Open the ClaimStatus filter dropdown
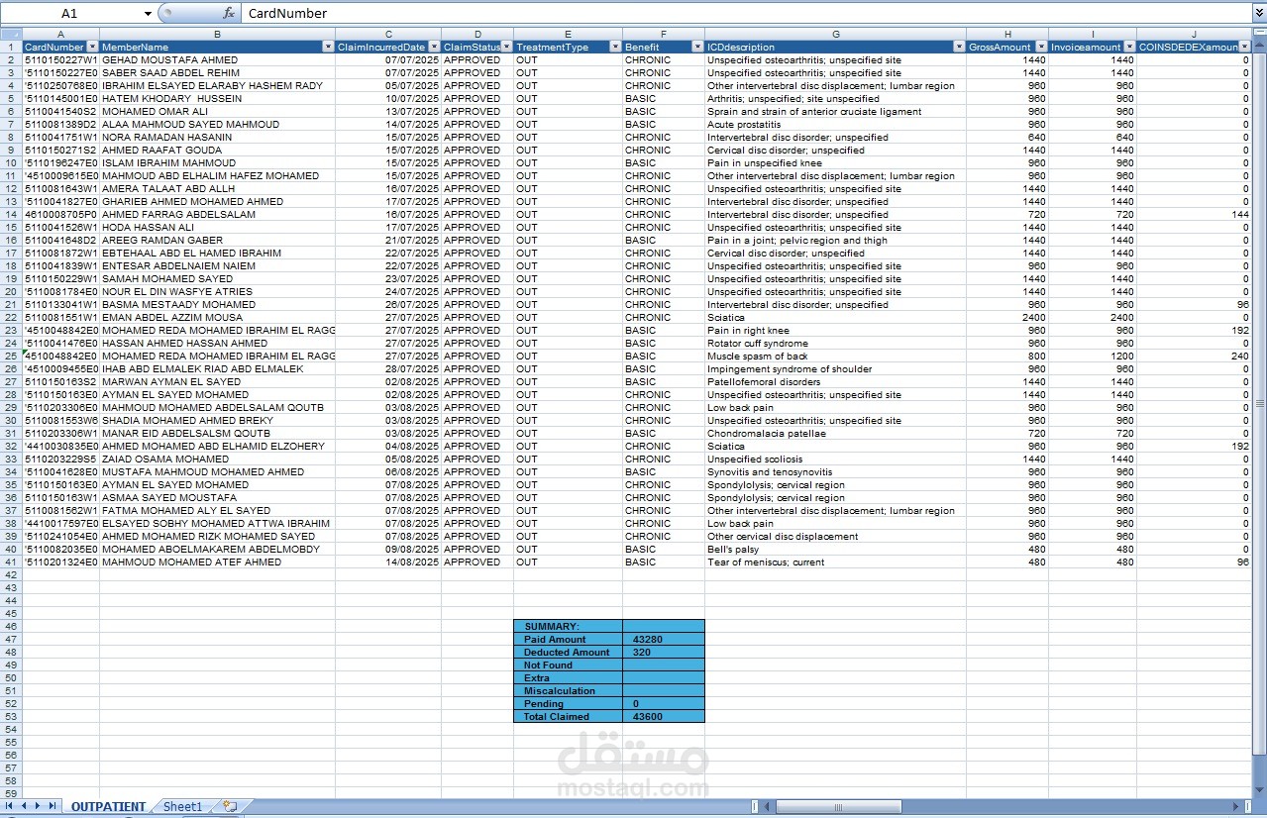The image size is (1267, 818). tap(507, 47)
